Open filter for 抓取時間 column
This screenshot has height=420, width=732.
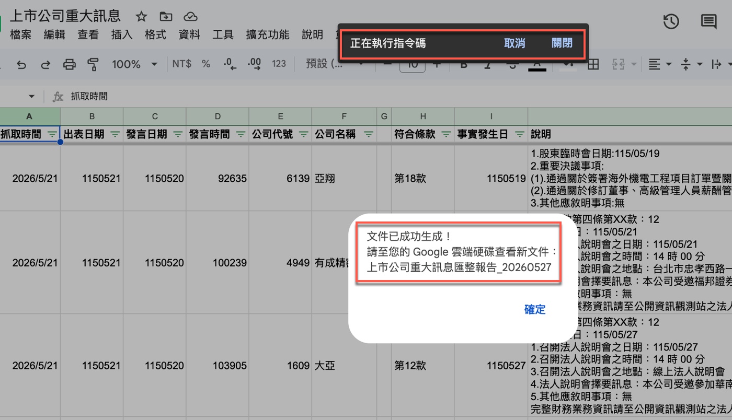pyautogui.click(x=52, y=135)
